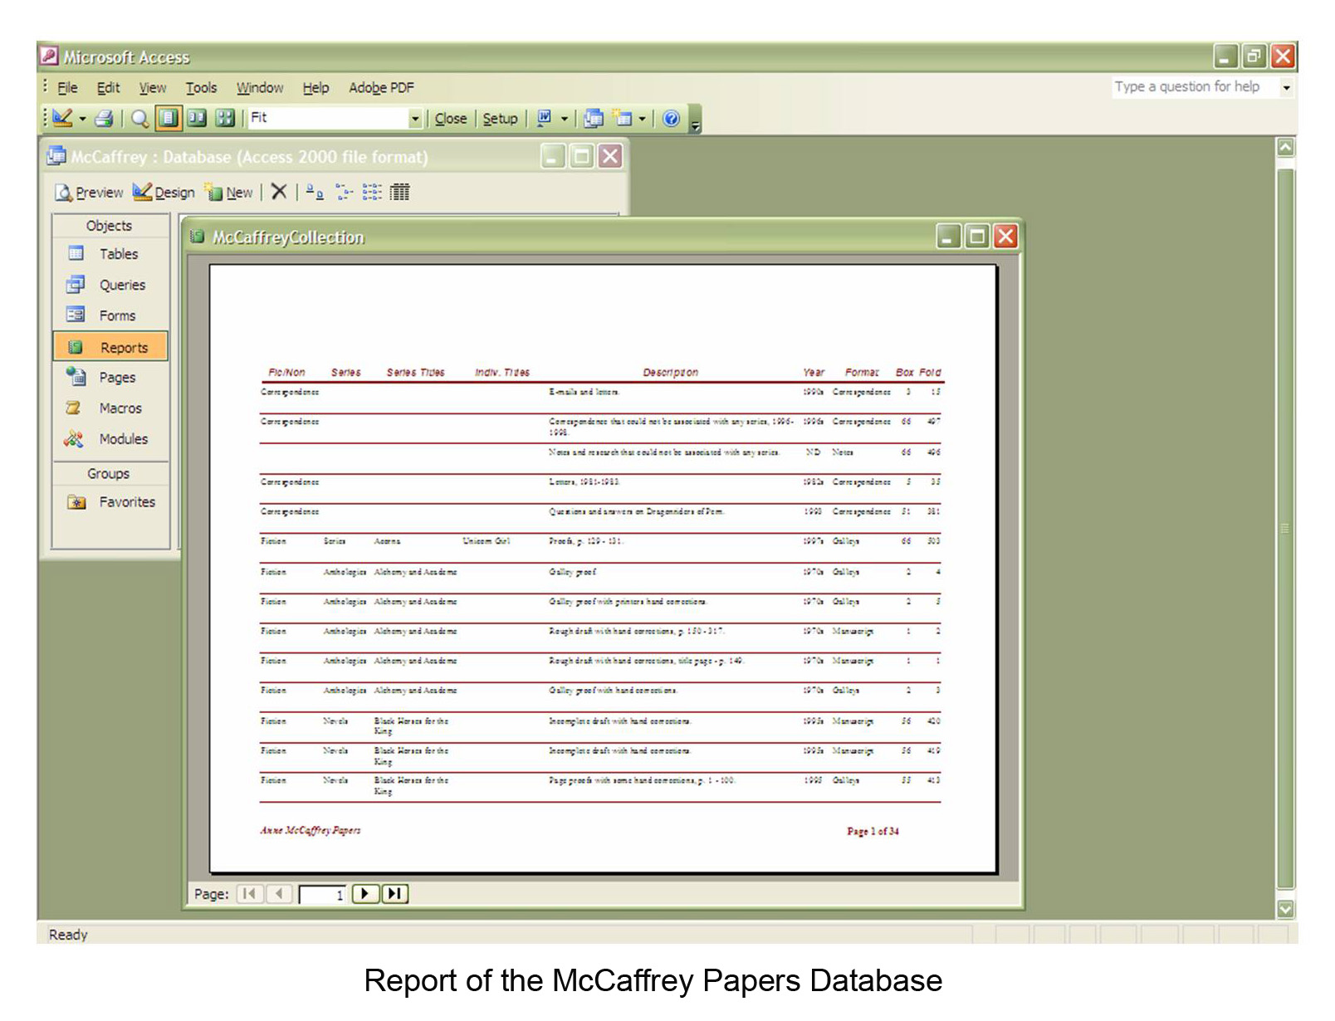Viewport: 1335px width, 1021px height.
Task: Switch to One Page view
Action: tap(169, 118)
